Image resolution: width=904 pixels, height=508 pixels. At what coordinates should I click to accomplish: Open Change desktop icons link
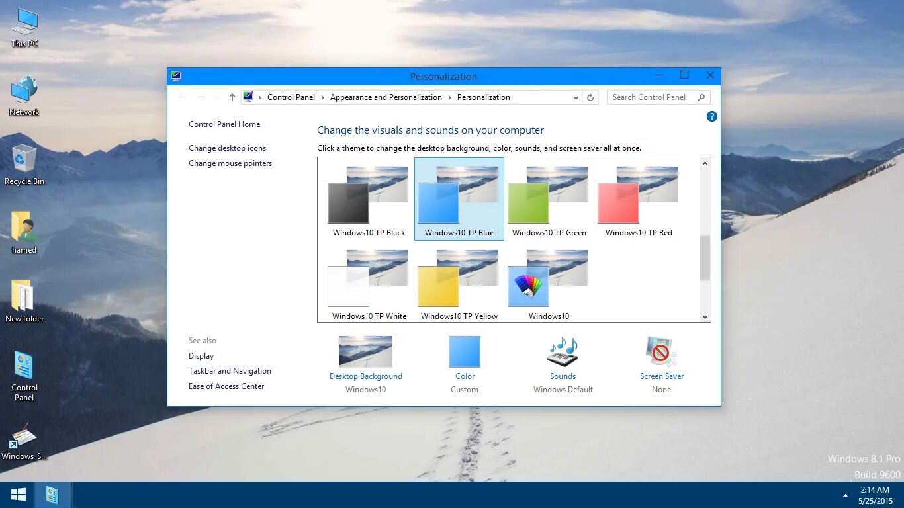[227, 148]
